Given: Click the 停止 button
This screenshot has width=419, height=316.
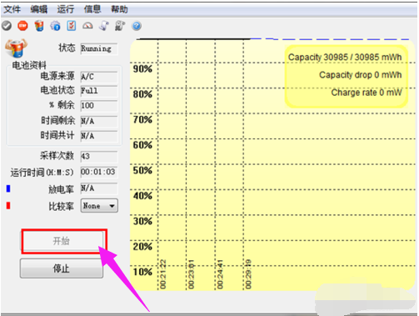Looking at the screenshot, I should pyautogui.click(x=62, y=268).
